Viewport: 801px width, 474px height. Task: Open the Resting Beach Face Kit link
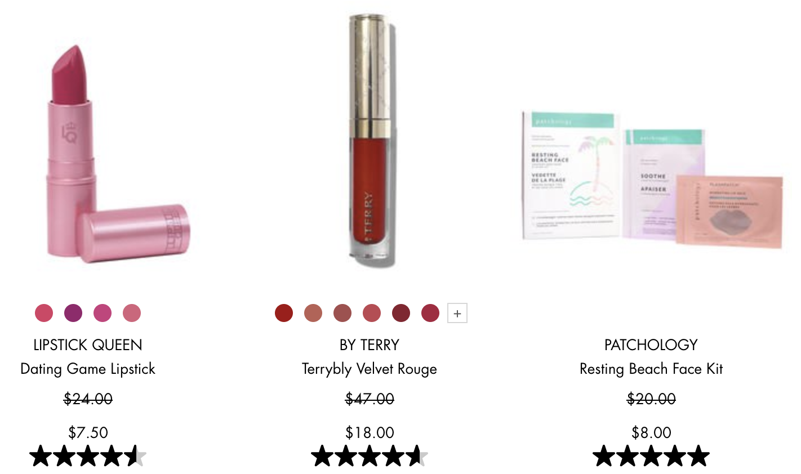pos(651,369)
